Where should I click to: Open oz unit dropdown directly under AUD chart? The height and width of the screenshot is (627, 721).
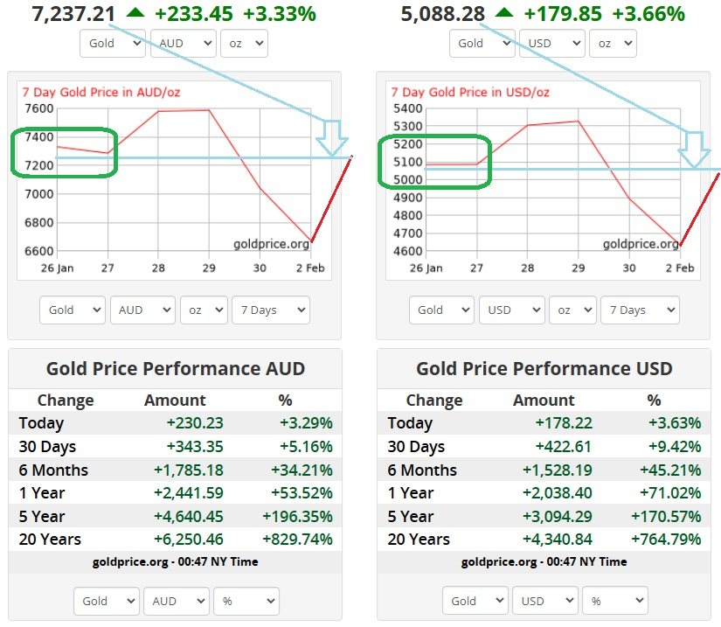click(203, 310)
